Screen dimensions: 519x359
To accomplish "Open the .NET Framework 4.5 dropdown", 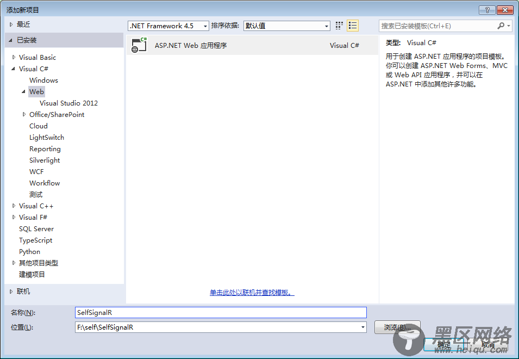I will coord(168,26).
